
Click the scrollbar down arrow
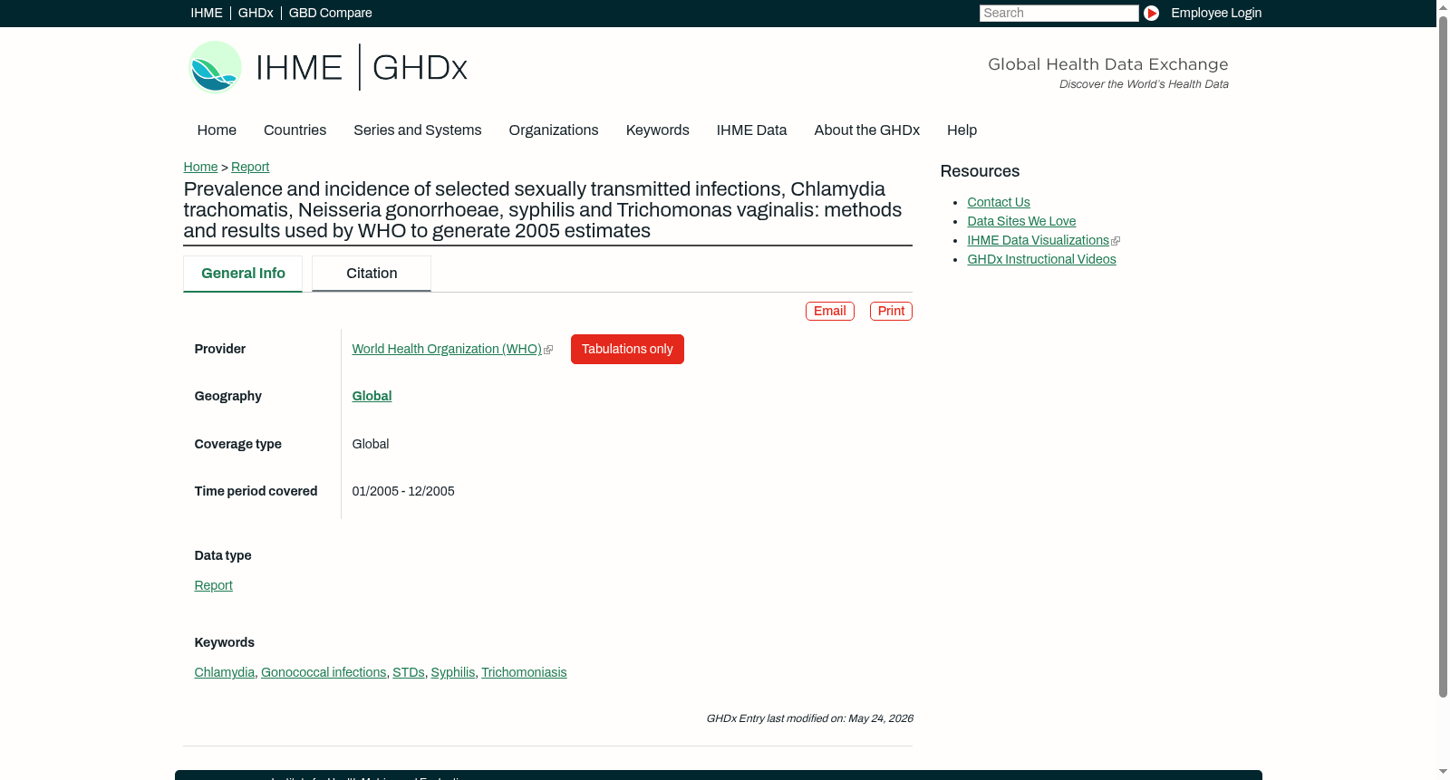[1443, 773]
